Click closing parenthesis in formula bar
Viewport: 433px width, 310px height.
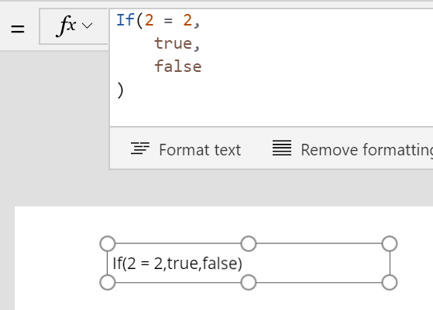pyautogui.click(x=120, y=90)
